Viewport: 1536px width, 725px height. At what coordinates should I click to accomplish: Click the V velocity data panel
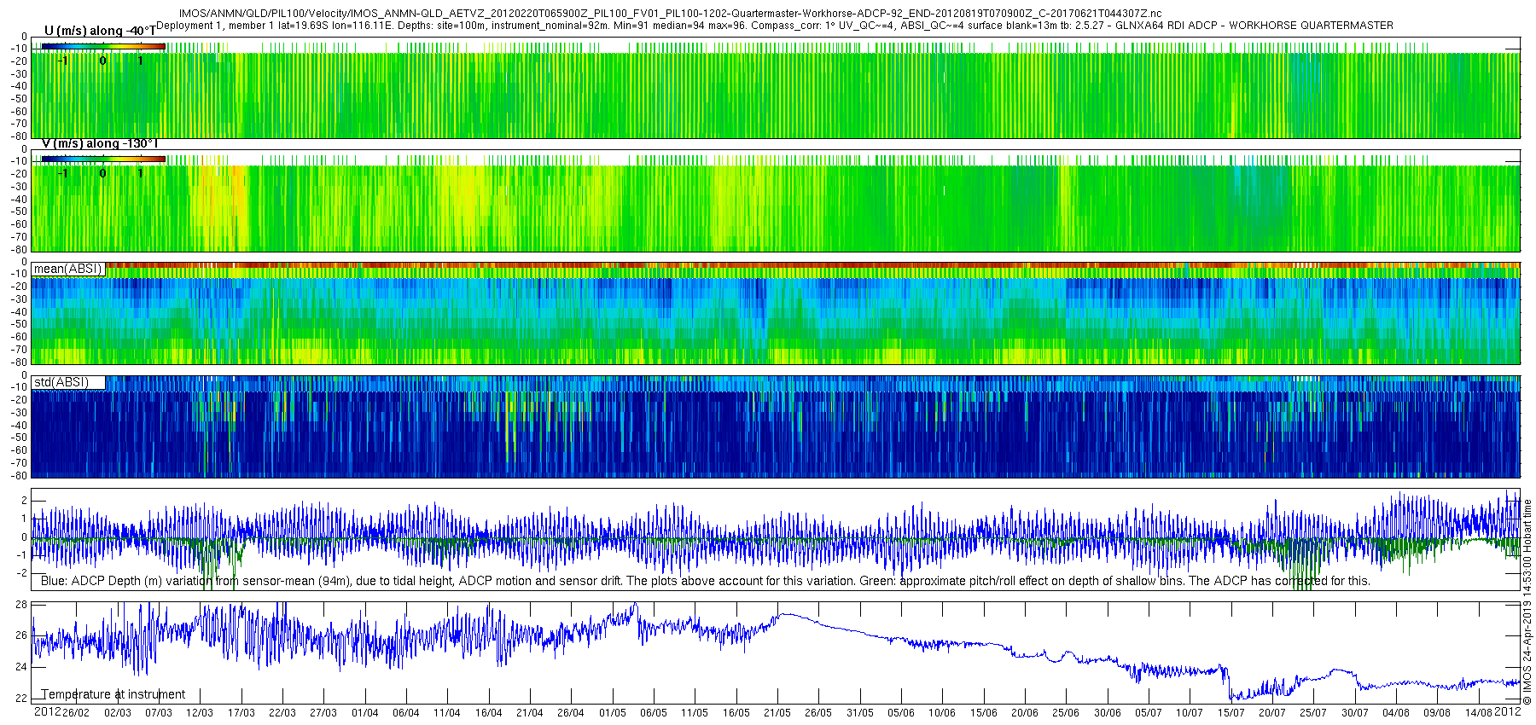coord(776,200)
